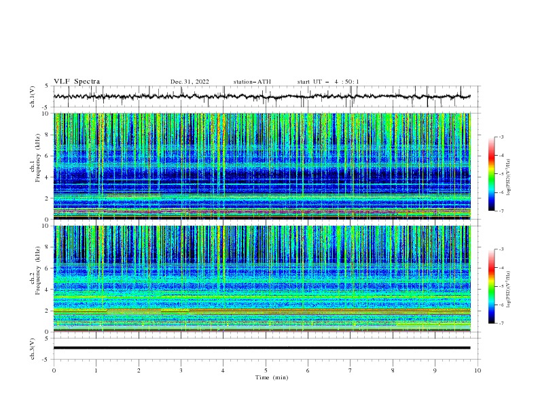The image size is (538, 416).
Task: Click time axis tick label "0"
Action: point(54,370)
